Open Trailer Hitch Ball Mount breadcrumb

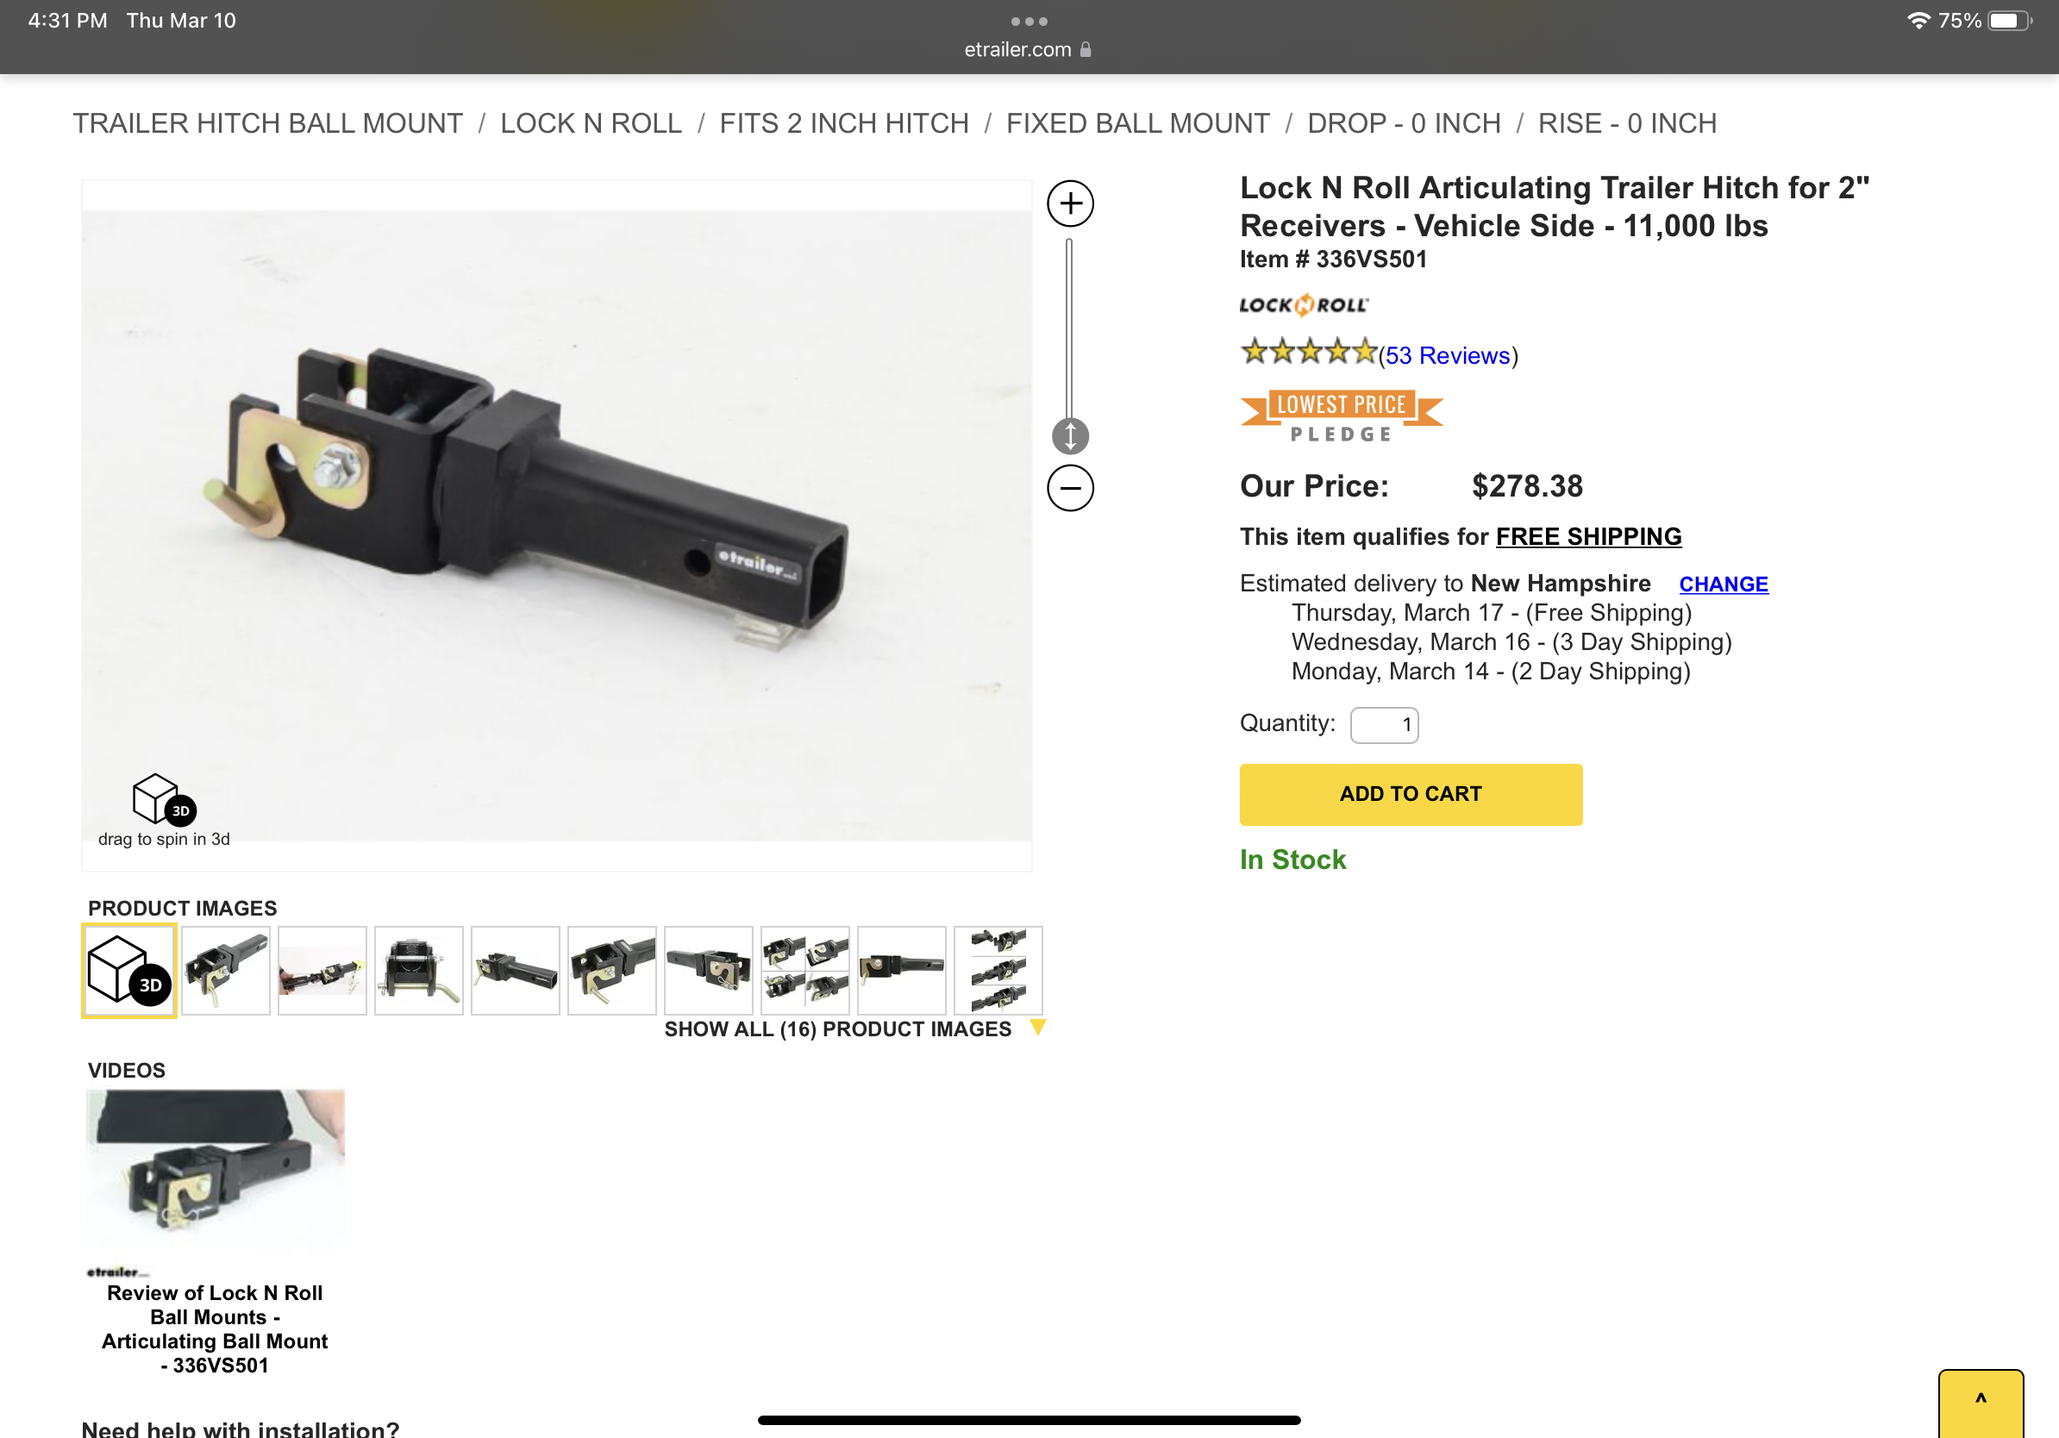(x=267, y=122)
